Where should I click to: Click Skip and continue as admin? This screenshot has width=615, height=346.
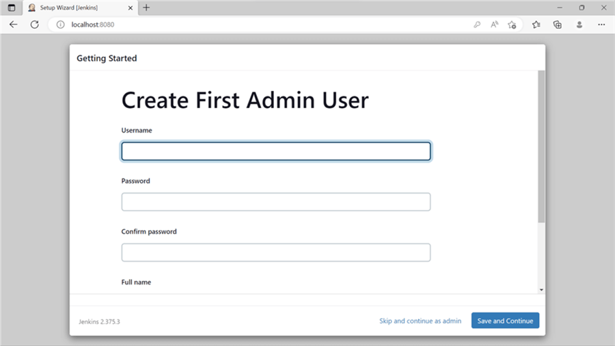coord(420,321)
